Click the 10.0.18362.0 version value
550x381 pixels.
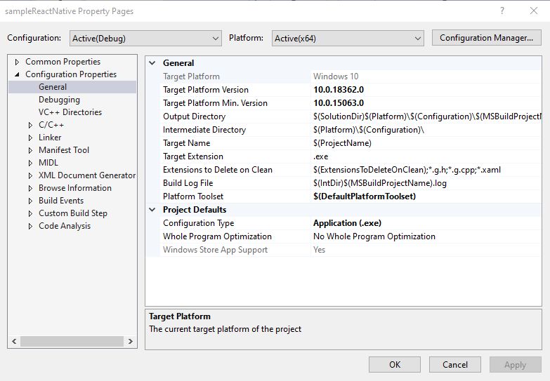(x=339, y=90)
